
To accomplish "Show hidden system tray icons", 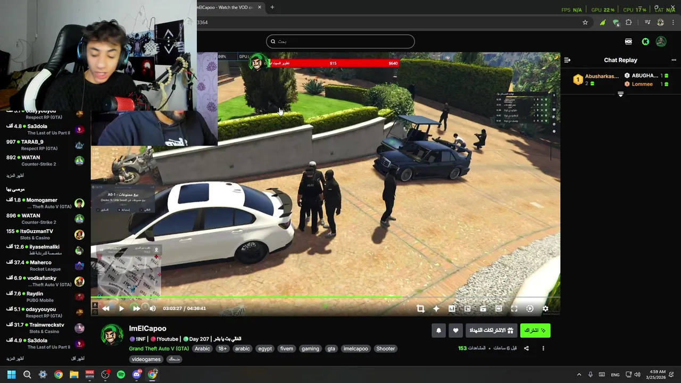I will (x=579, y=374).
